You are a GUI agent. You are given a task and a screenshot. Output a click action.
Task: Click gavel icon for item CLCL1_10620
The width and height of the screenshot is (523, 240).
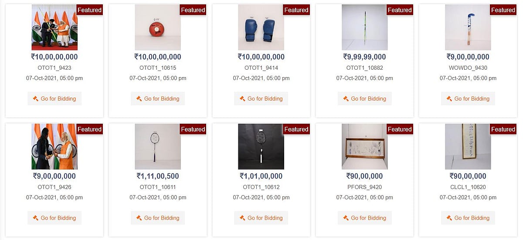(449, 218)
